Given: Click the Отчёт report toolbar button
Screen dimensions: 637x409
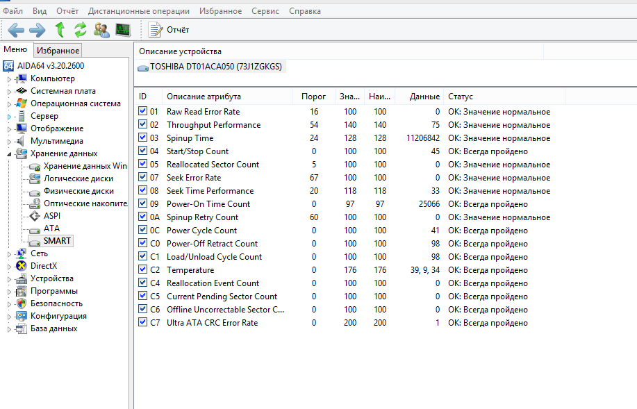Looking at the screenshot, I should click(x=169, y=30).
